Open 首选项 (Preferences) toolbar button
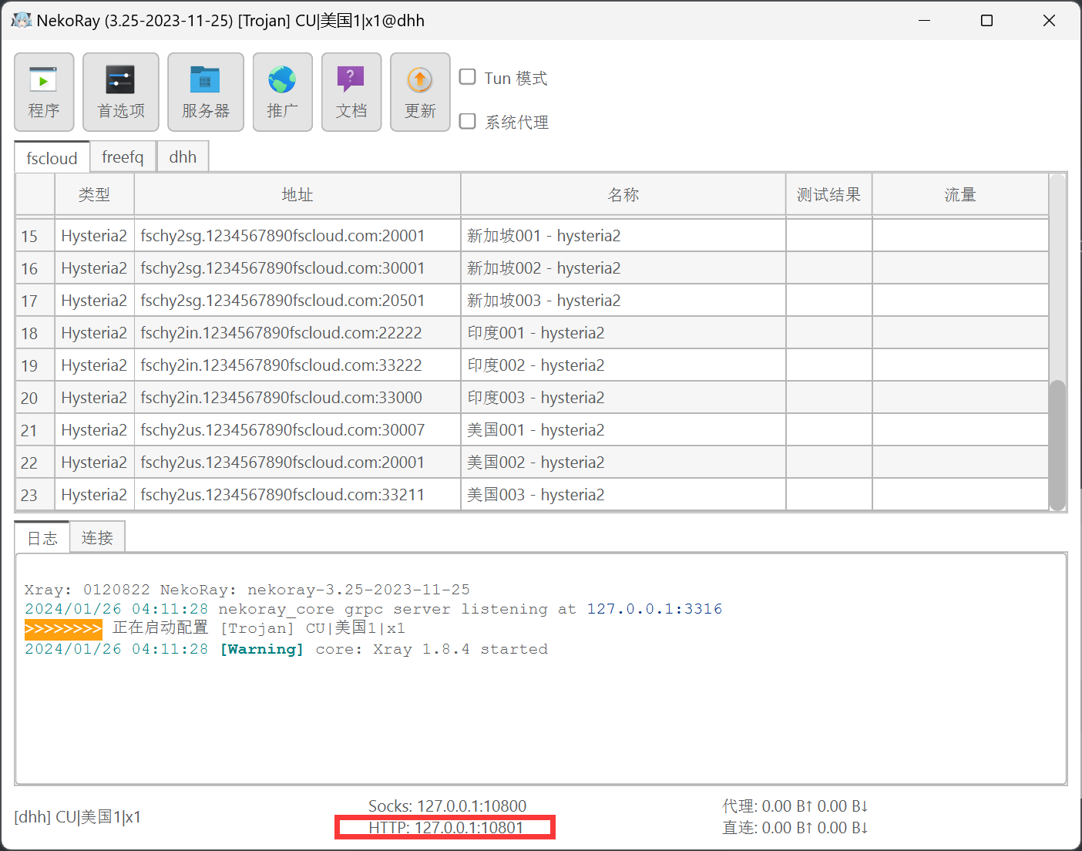 coord(121,92)
